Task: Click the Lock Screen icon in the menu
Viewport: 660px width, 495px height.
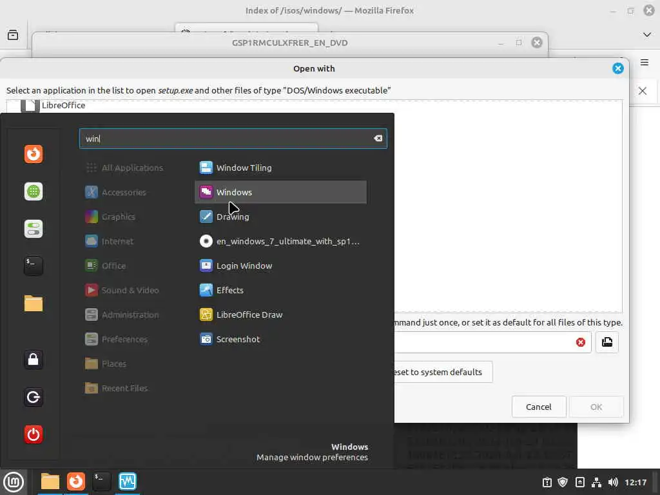Action: pyautogui.click(x=34, y=360)
